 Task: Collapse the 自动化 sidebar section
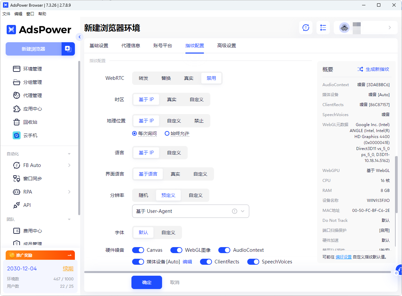coord(69,154)
